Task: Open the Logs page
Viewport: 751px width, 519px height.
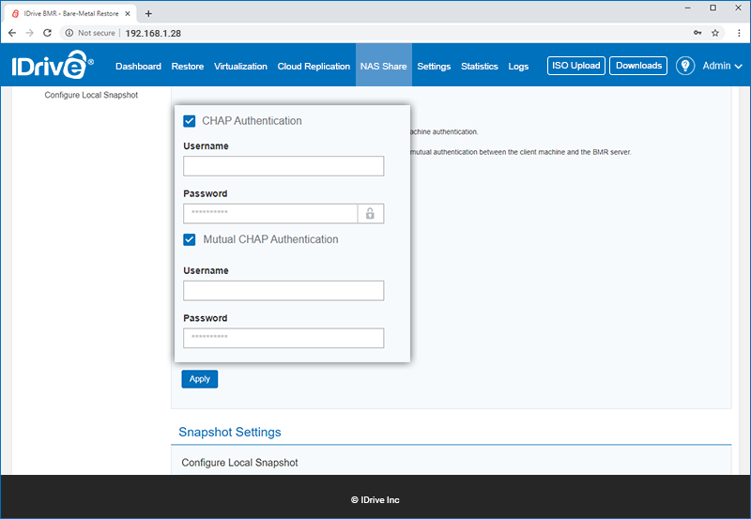Action: (x=518, y=66)
